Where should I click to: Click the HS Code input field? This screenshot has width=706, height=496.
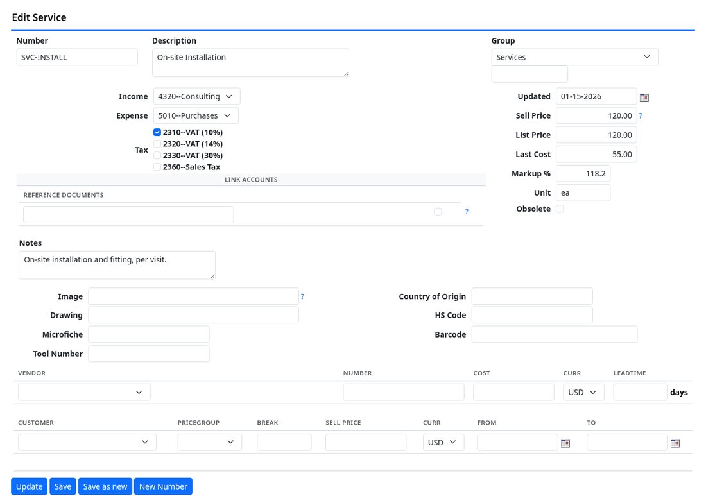pyautogui.click(x=532, y=315)
